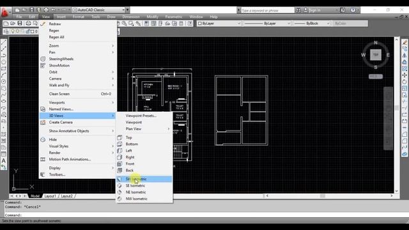
Task: Choose the Right view icon in submenu
Action: [120, 157]
